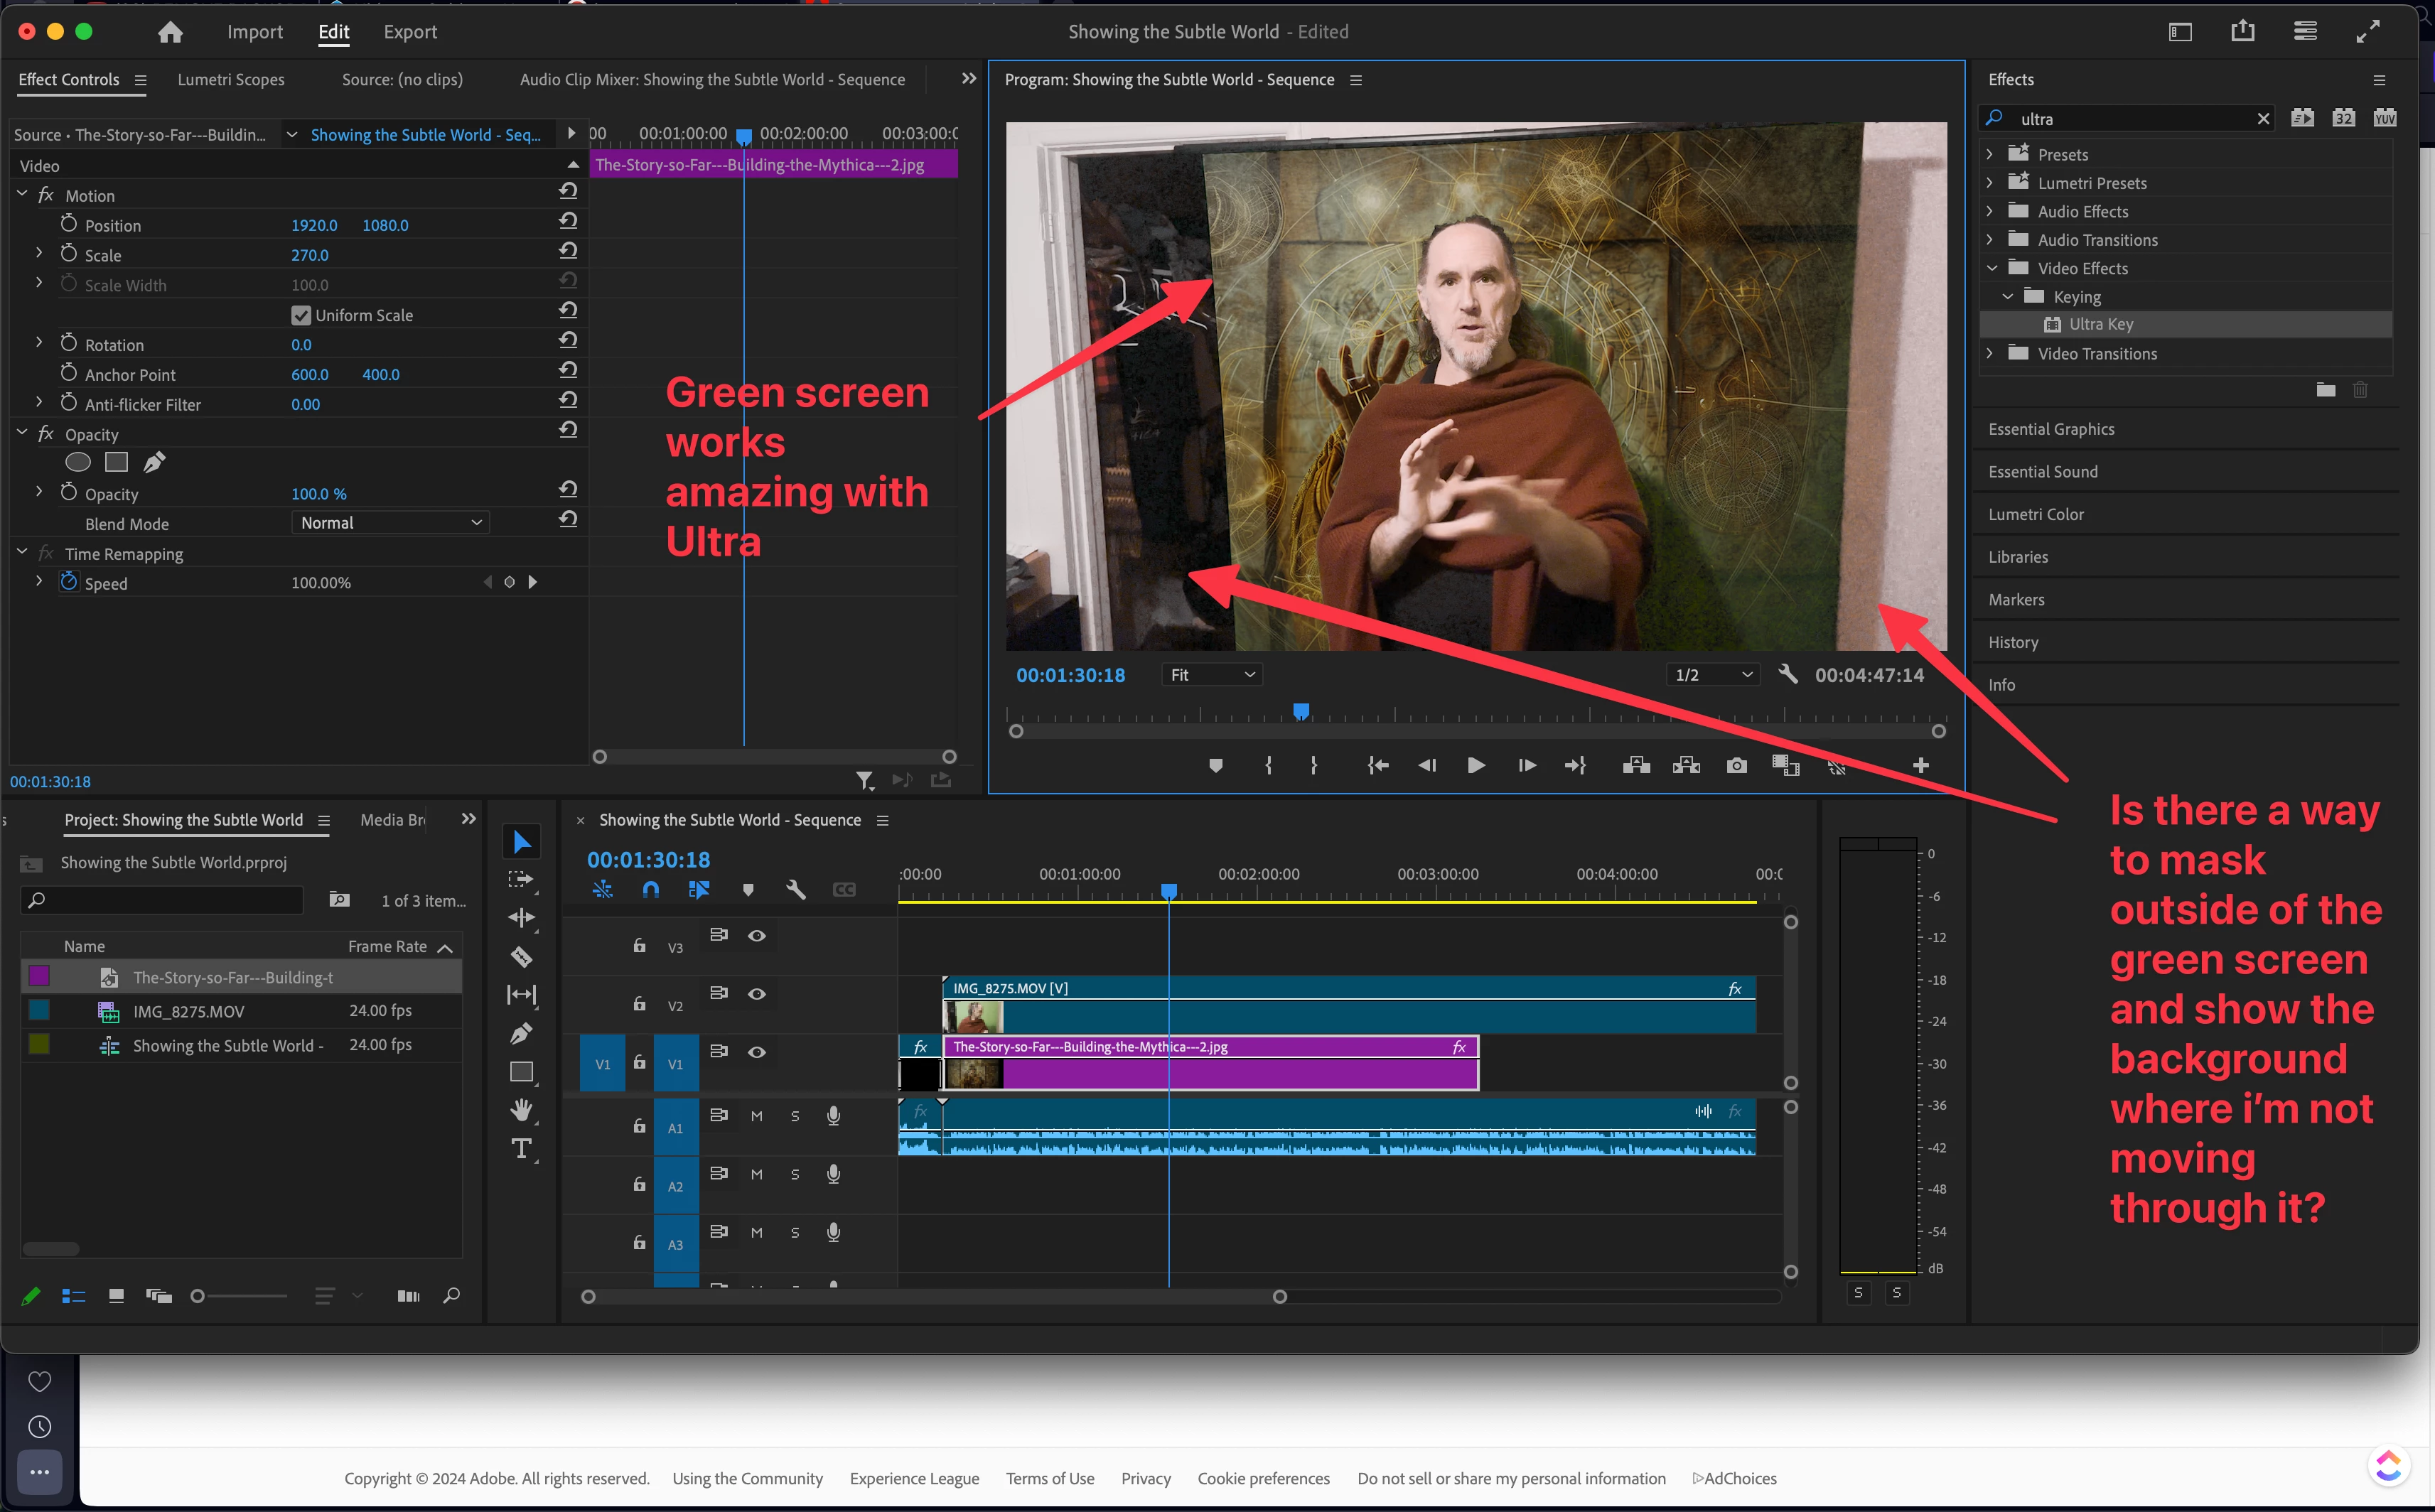Select the Ripple Edit tool
This screenshot has width=2435, height=1512.
[x=521, y=918]
